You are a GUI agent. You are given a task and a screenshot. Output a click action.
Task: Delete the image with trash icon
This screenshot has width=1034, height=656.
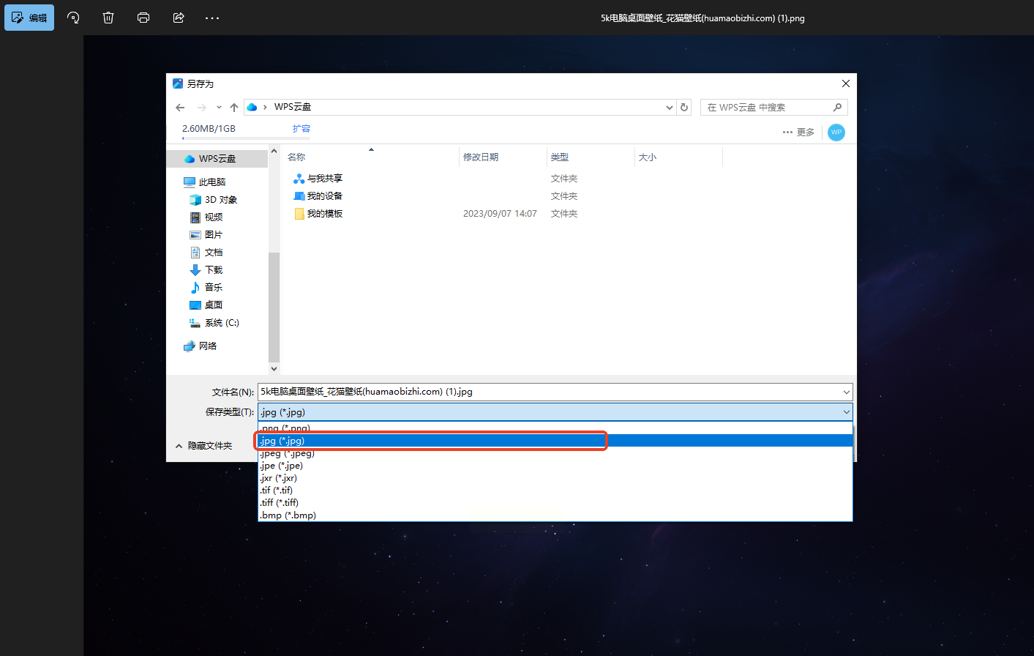pos(108,18)
